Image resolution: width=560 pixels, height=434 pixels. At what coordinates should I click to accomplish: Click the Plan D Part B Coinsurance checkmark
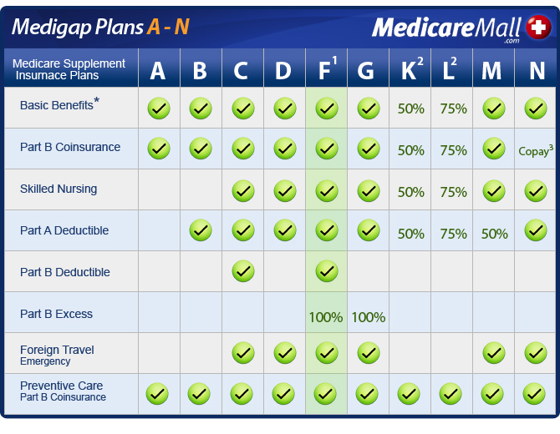tap(284, 149)
